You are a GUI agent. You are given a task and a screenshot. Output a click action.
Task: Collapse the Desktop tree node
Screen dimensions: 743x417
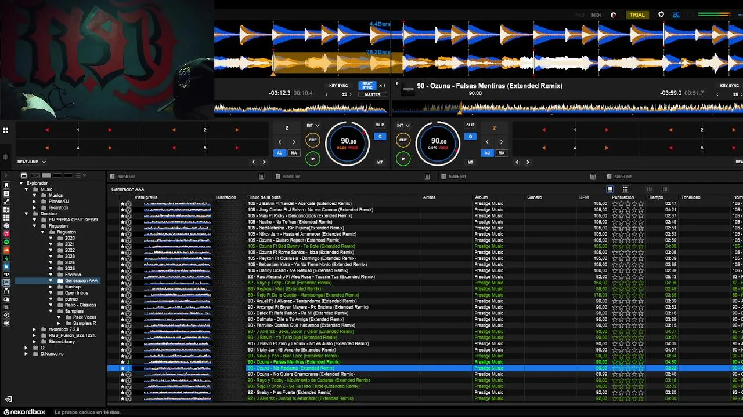pos(26,214)
